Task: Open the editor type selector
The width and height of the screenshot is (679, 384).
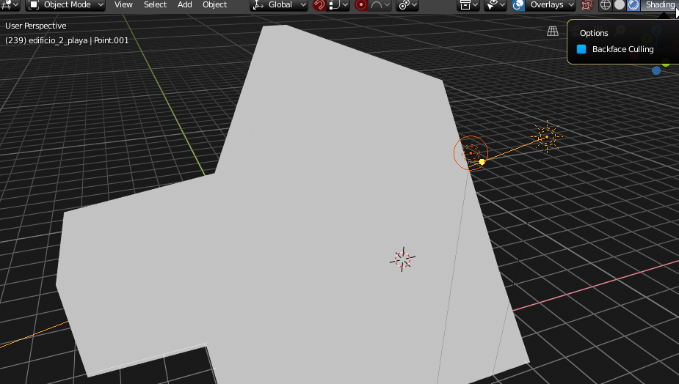Action: pos(10,4)
